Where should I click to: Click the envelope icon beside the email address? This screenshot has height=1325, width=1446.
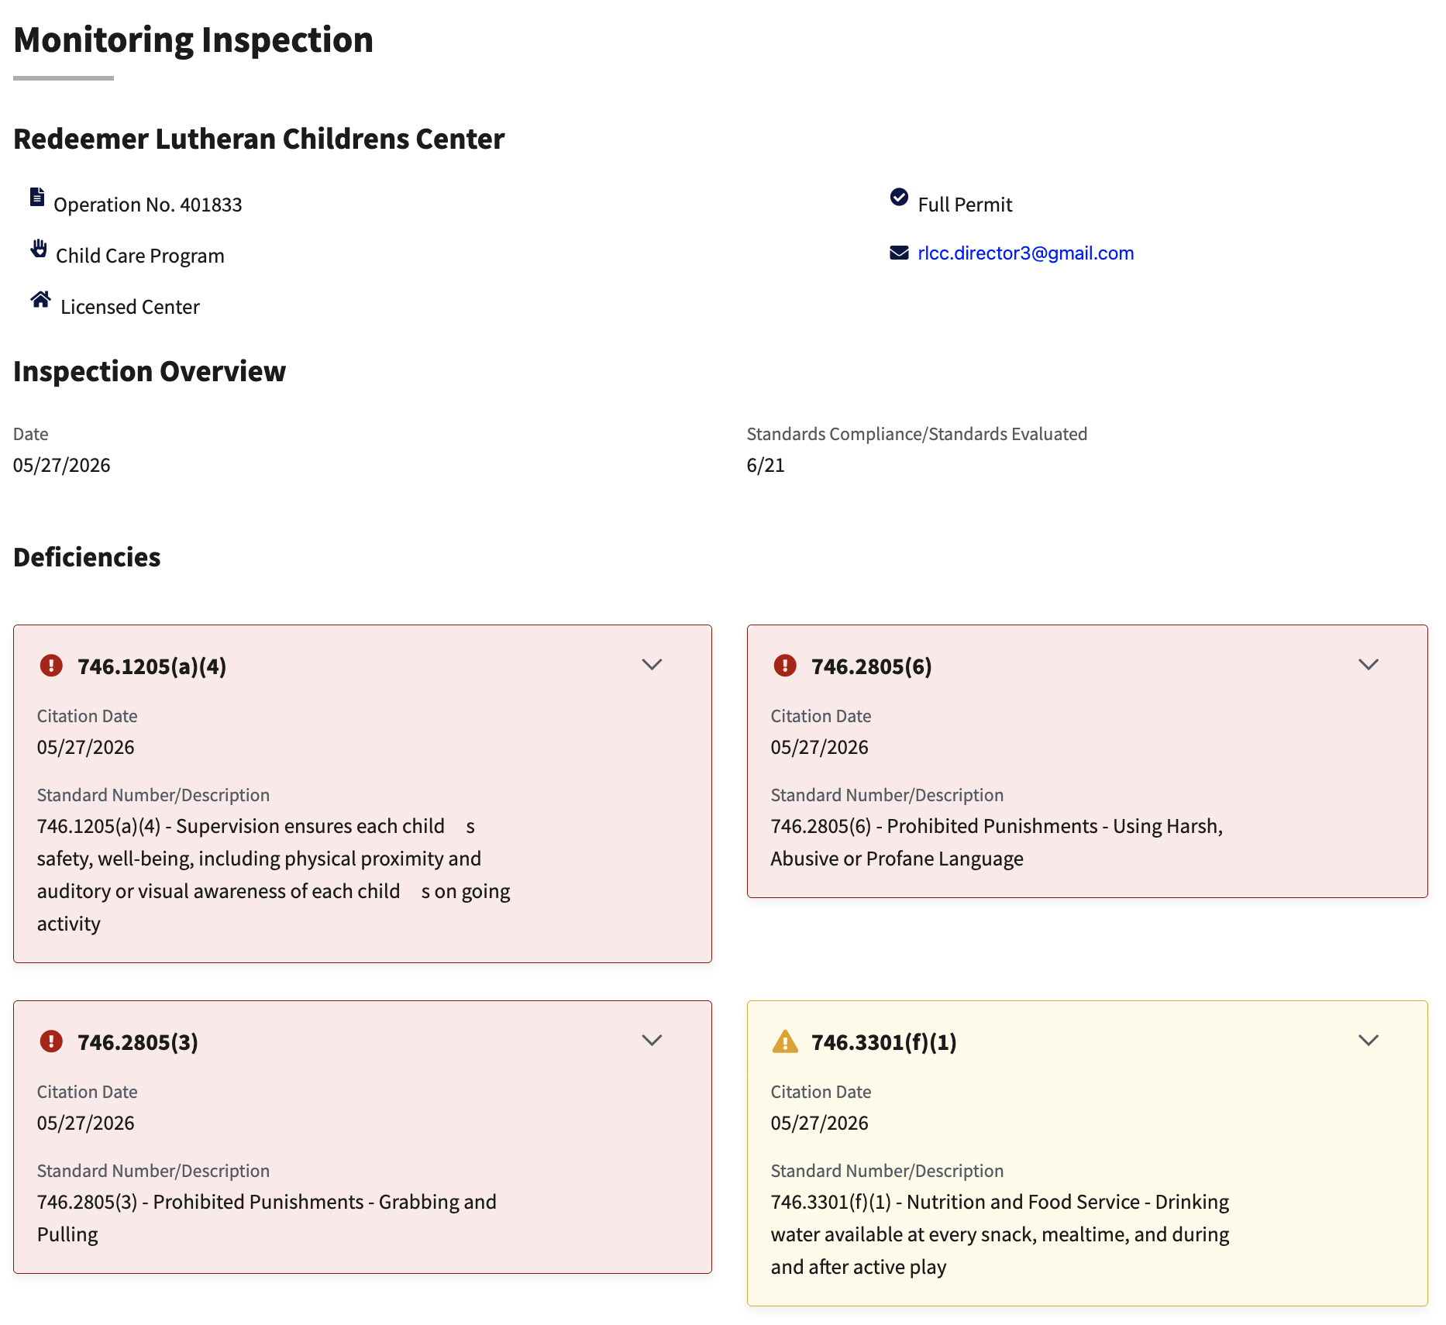tap(899, 253)
